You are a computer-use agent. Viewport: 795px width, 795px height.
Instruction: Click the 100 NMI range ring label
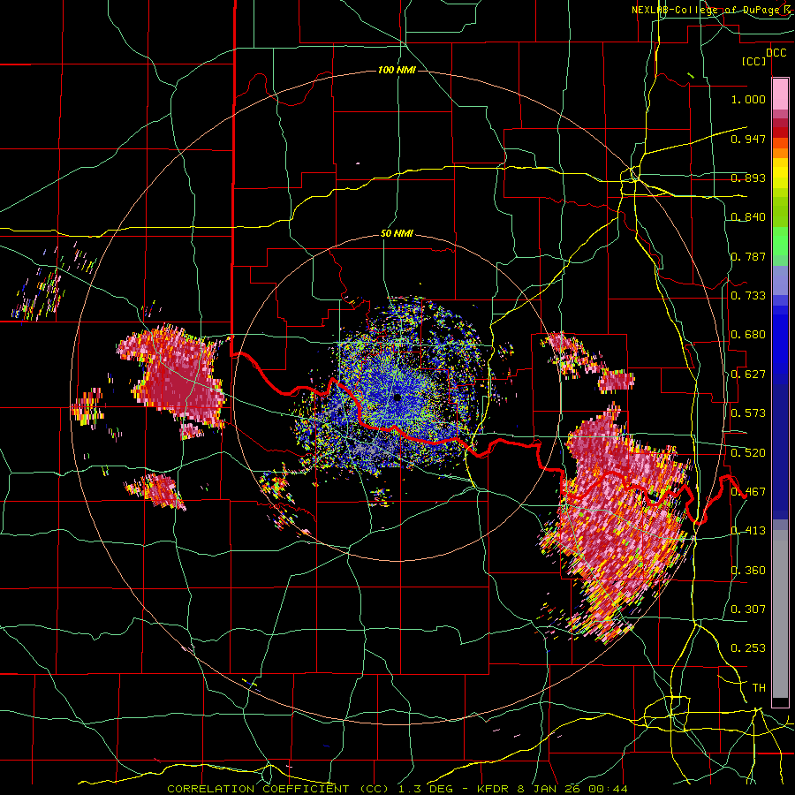[x=397, y=70]
